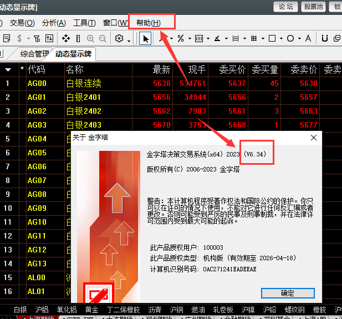Click the zoom out magnifier
Screen dimensions: 342x319
[x=103, y=39]
